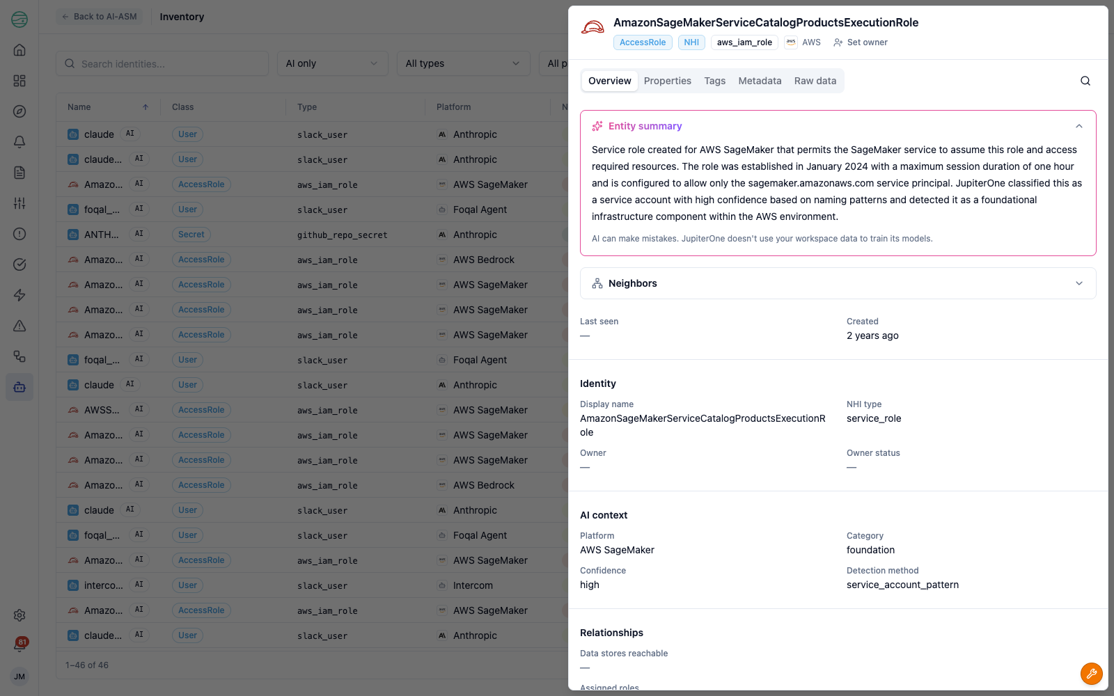Click the service_role NHI type value
The height and width of the screenshot is (696, 1114).
[874, 418]
